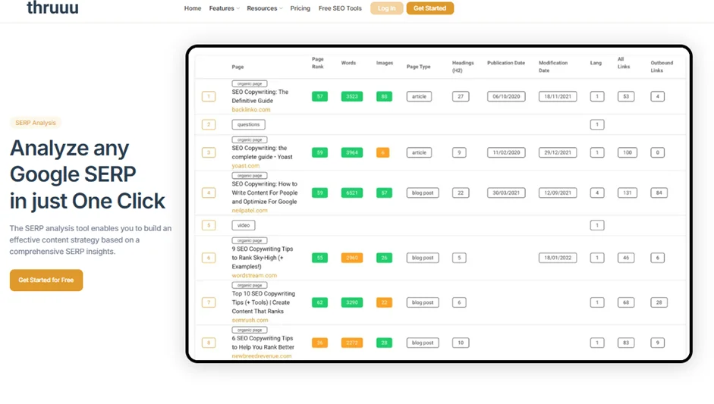Click all links value 100
Viewport: 714px width, 404px height.
point(628,152)
